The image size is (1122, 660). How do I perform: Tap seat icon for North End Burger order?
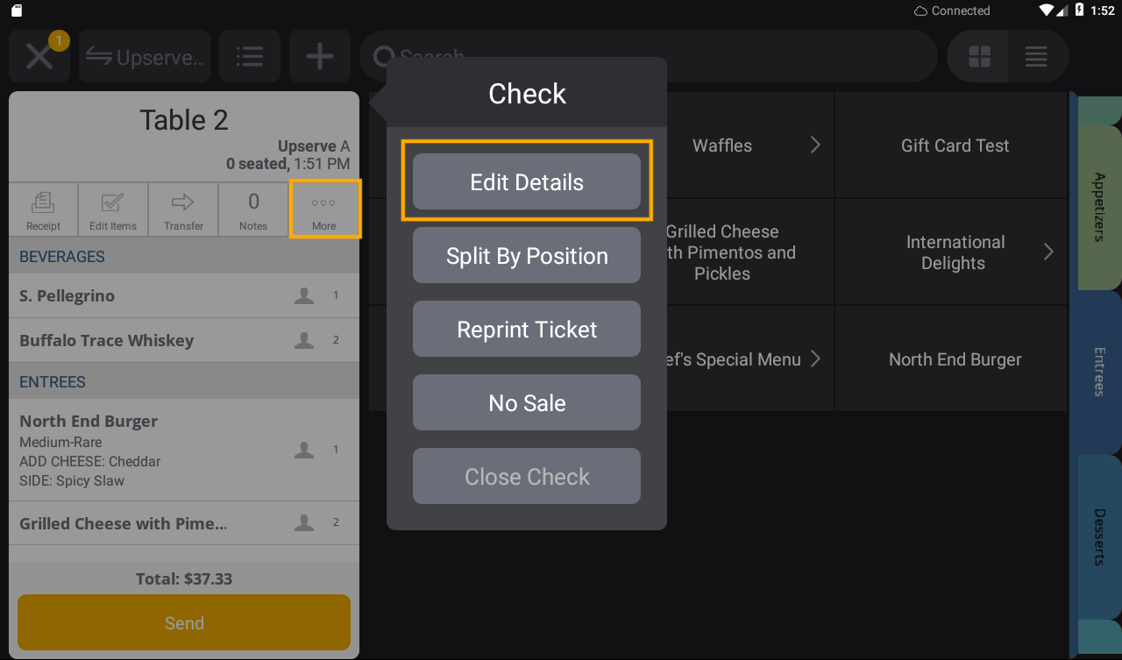tap(304, 450)
